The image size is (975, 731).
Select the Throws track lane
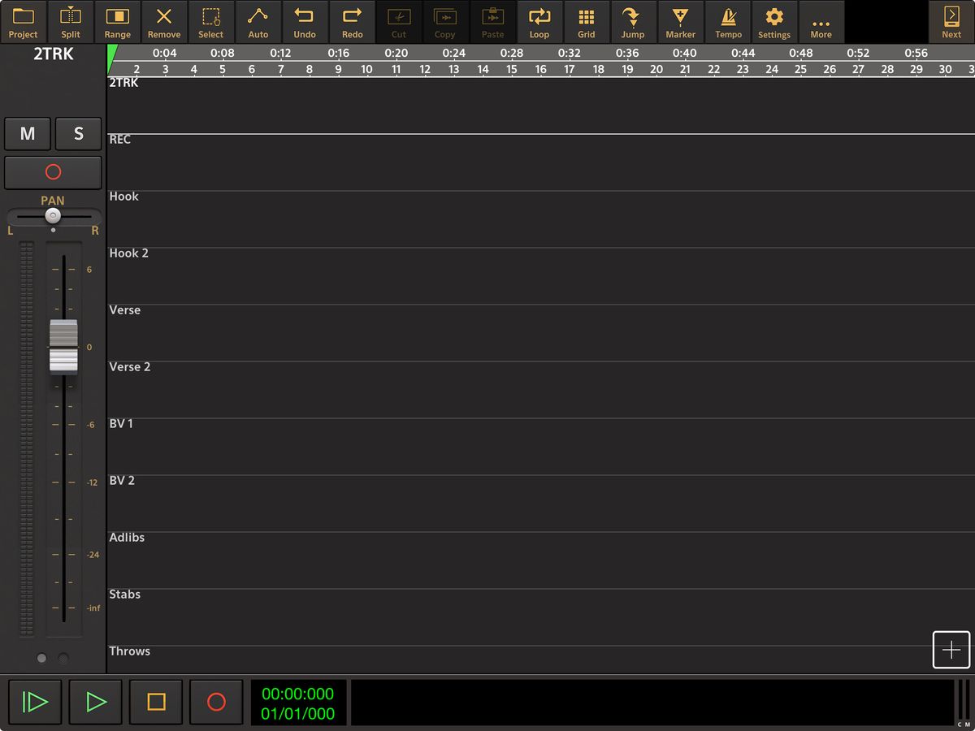coord(541,660)
